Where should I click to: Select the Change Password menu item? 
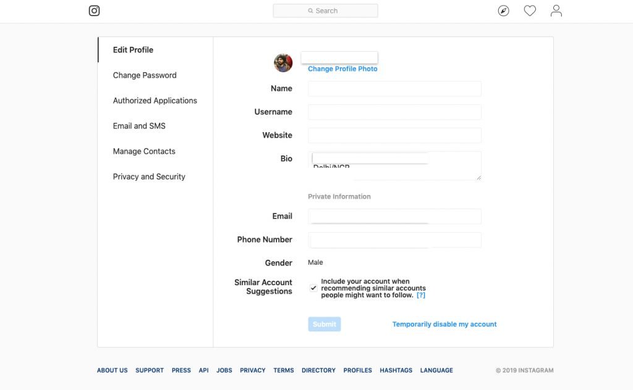(145, 75)
